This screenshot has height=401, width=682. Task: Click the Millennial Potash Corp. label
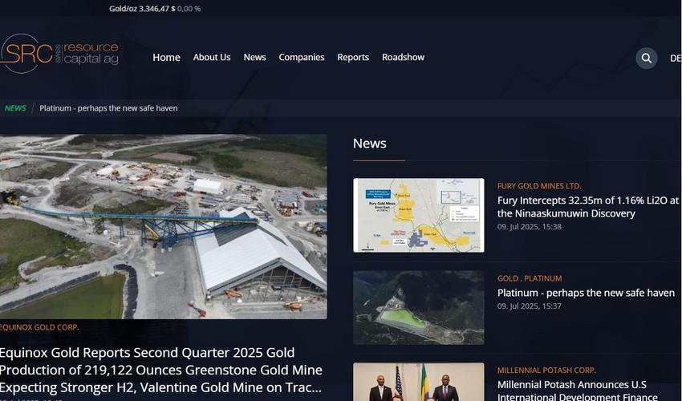point(546,370)
